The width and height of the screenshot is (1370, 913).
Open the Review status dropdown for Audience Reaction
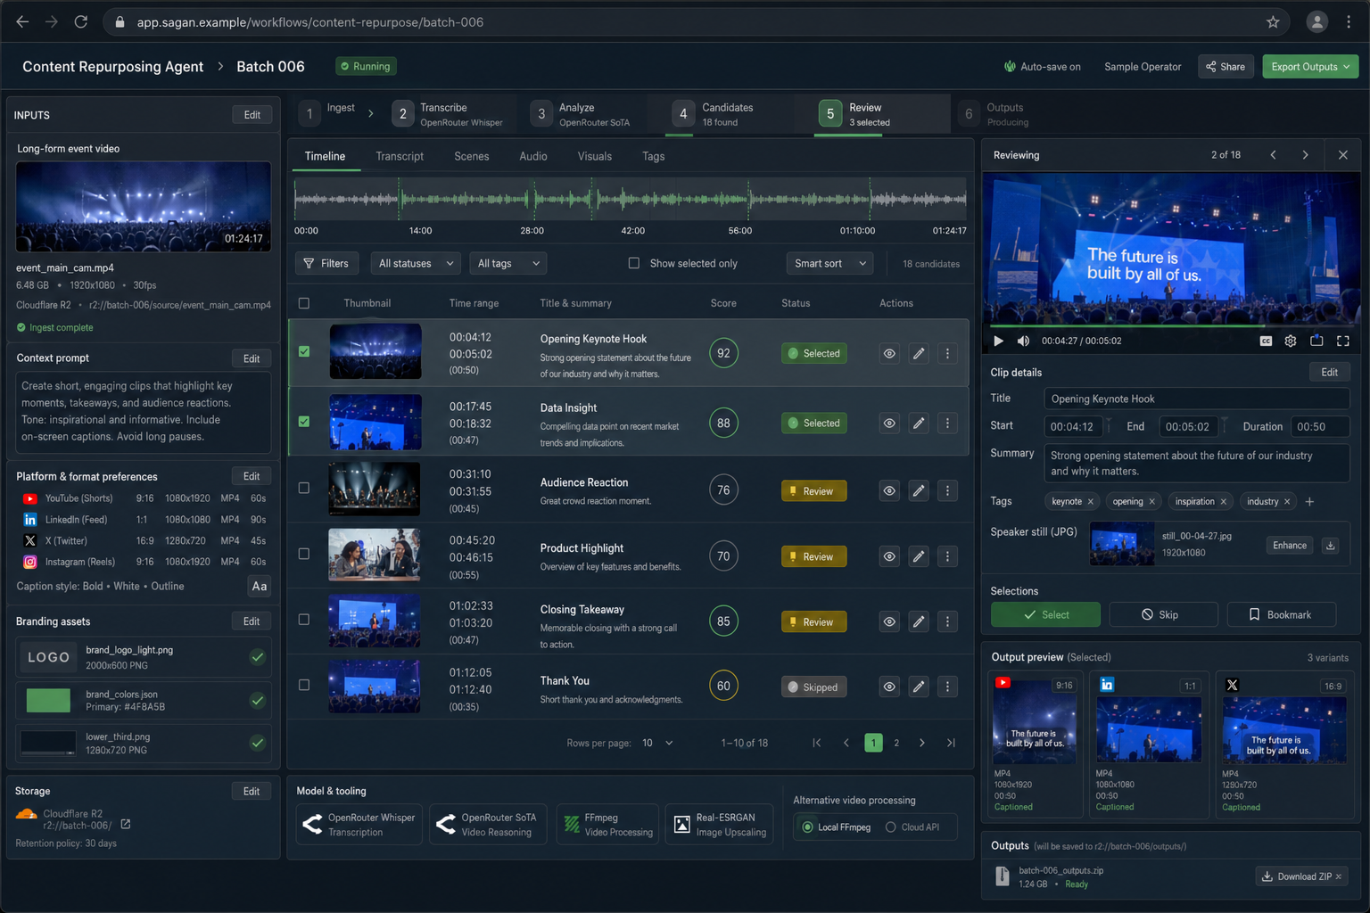[x=813, y=491]
